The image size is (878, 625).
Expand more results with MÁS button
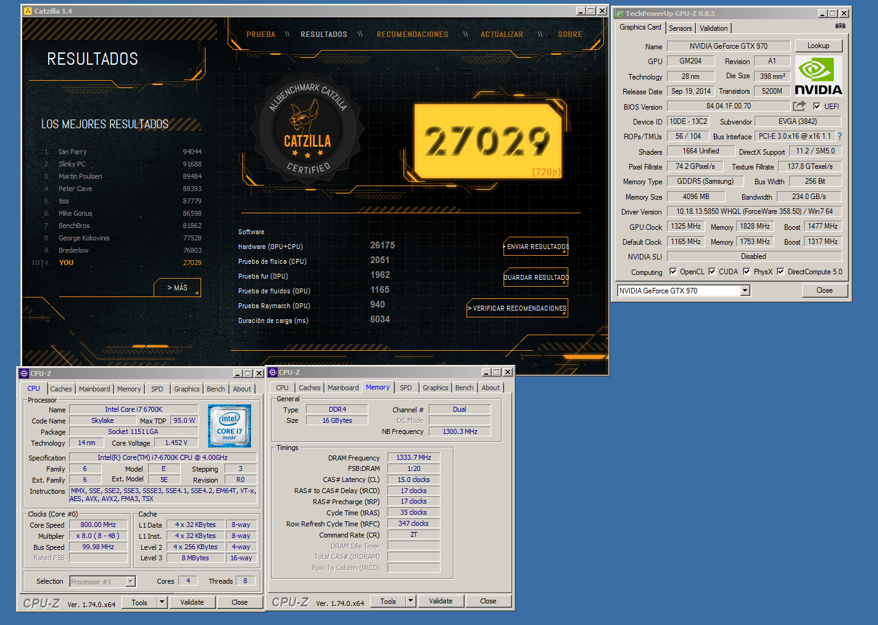coord(177,288)
